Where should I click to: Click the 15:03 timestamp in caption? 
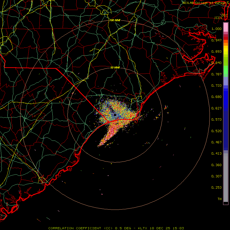click(178, 228)
